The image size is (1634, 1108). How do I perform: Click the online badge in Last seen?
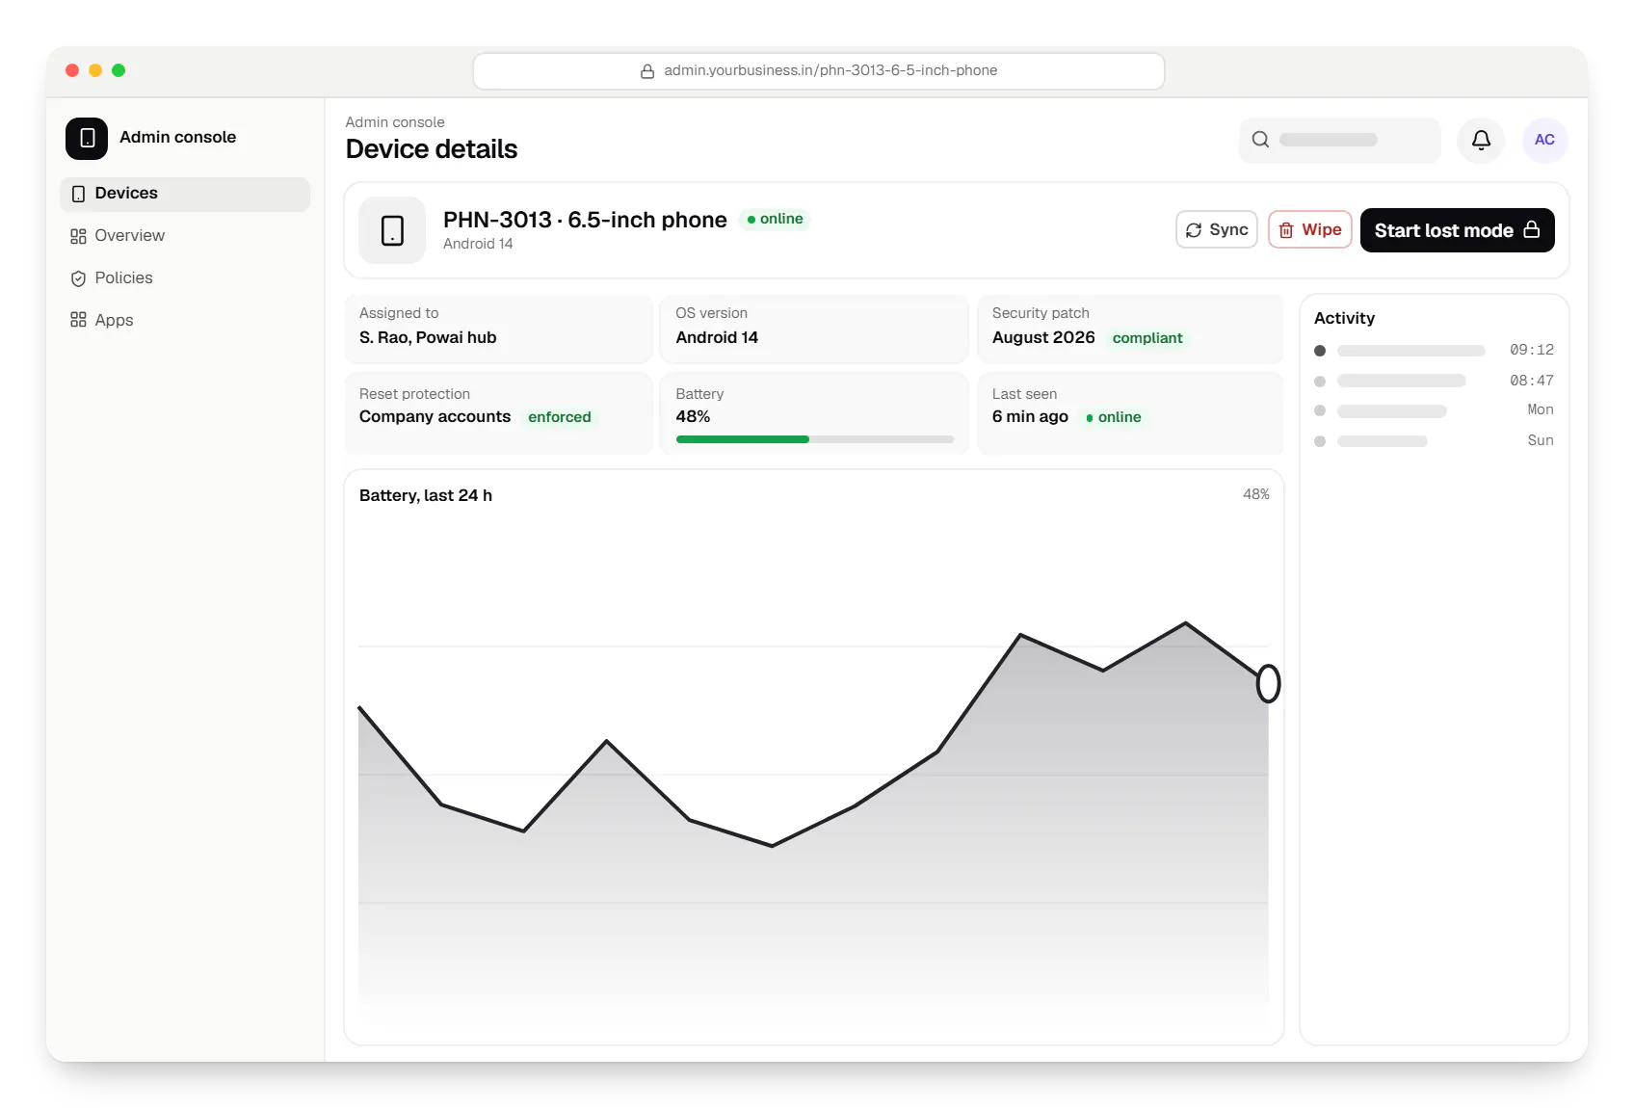click(x=1114, y=417)
